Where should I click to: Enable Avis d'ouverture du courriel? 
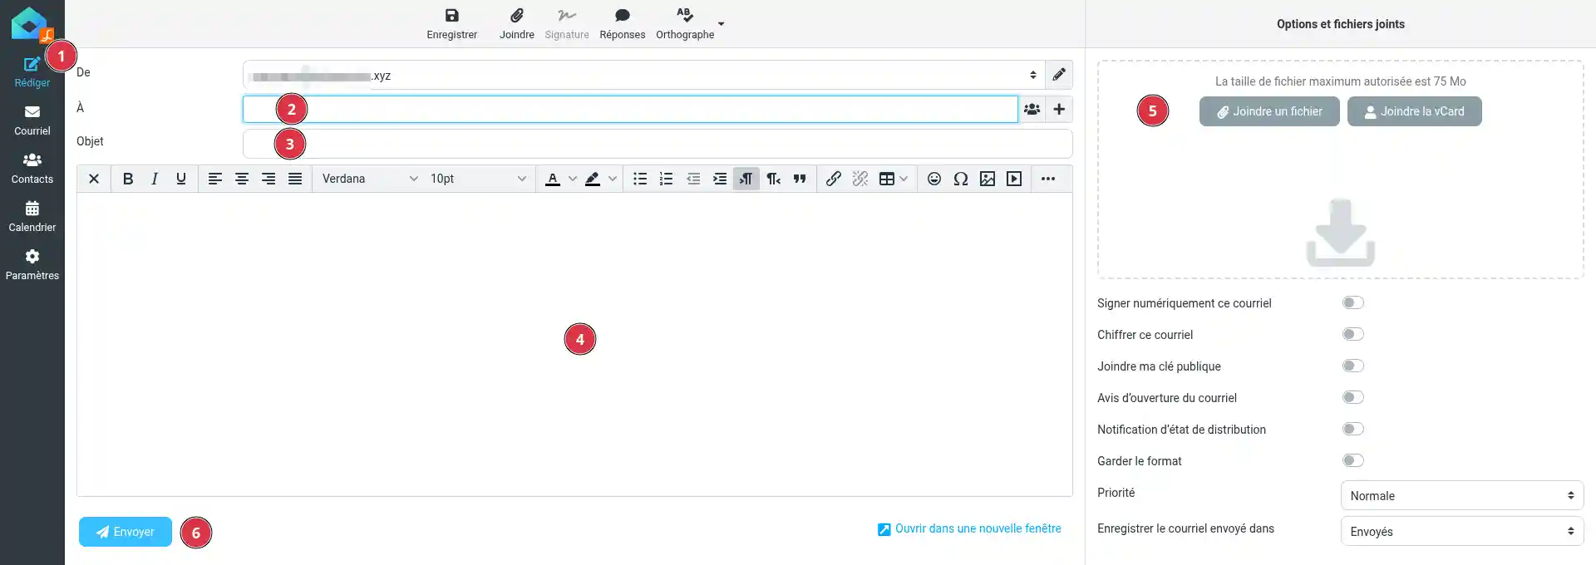point(1353,397)
